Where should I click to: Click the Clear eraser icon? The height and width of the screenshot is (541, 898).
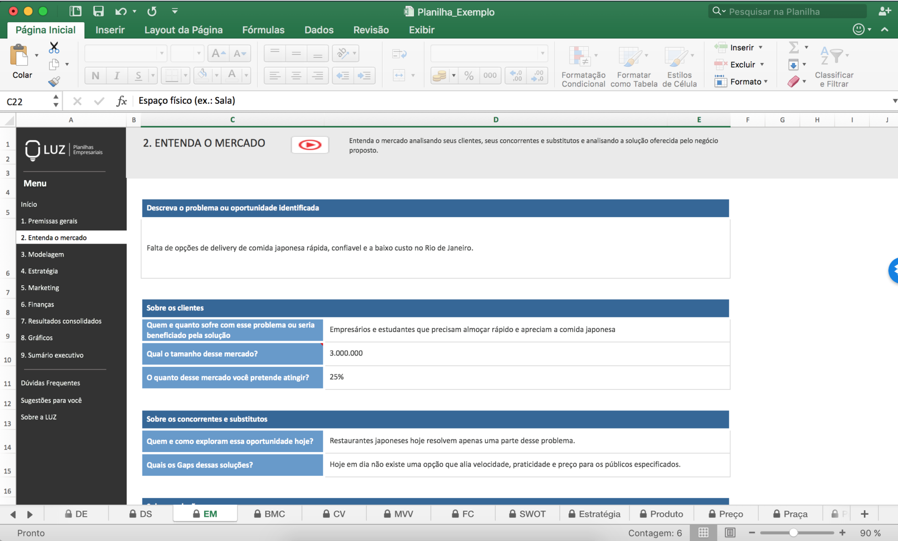794,82
